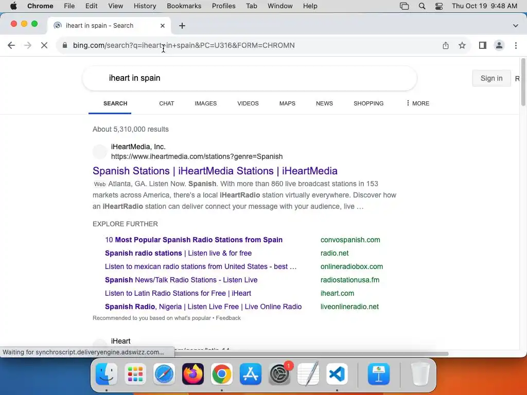
Task: Bookmark this tab with the star
Action: click(x=462, y=45)
